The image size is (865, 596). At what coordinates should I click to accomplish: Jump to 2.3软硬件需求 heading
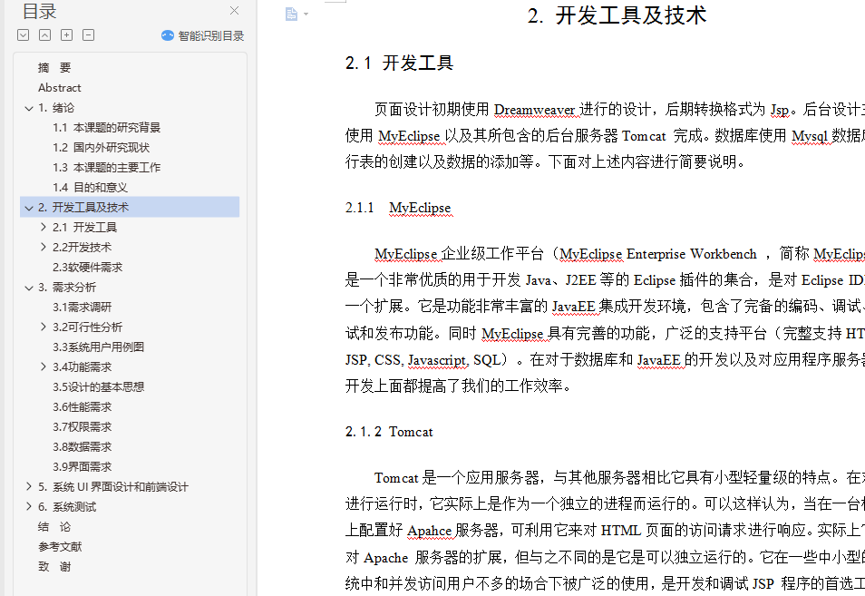point(88,267)
